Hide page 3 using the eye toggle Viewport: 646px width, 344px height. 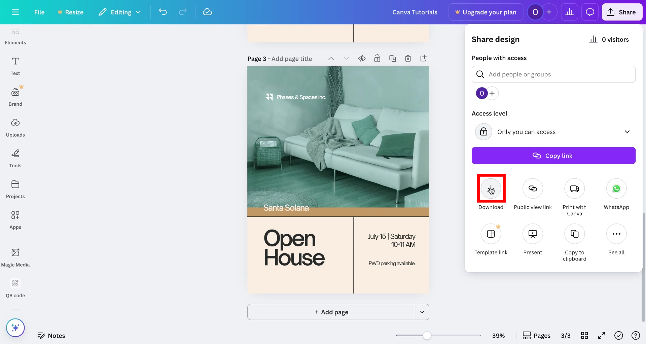(362, 58)
